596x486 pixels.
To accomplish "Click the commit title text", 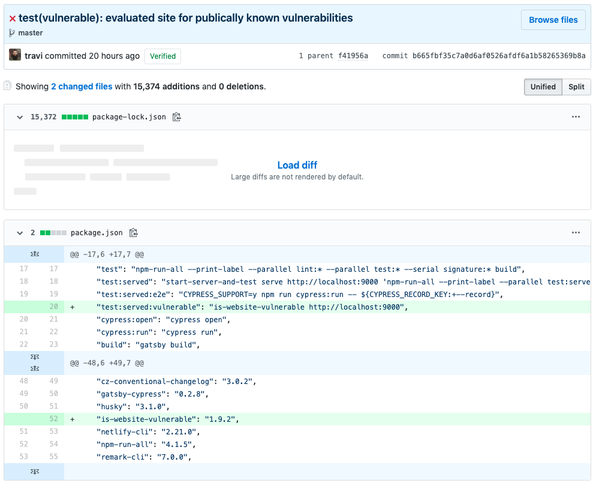I will 185,18.
